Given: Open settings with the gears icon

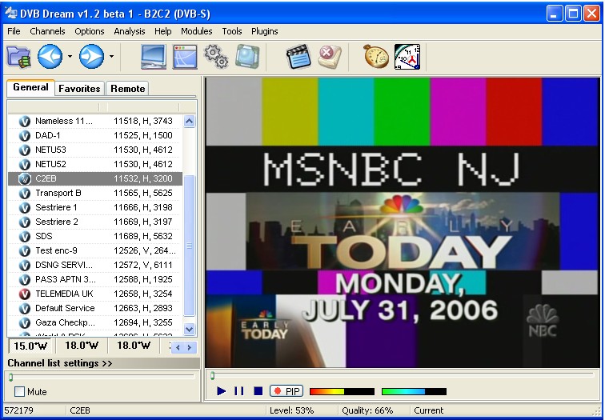Looking at the screenshot, I should pyautogui.click(x=216, y=57).
